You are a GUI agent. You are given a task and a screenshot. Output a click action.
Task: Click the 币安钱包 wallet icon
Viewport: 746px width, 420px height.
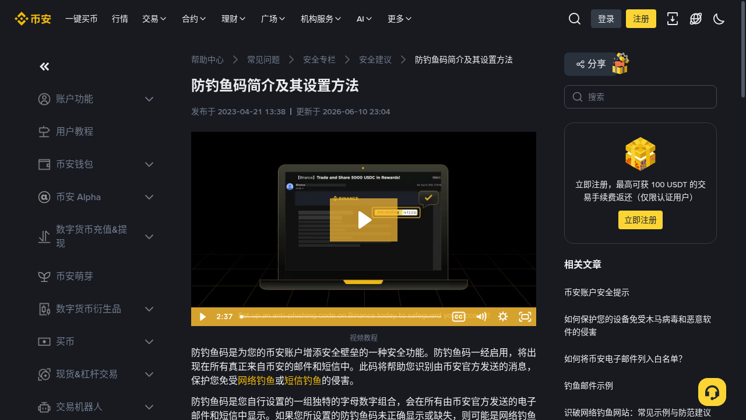pos(44,164)
